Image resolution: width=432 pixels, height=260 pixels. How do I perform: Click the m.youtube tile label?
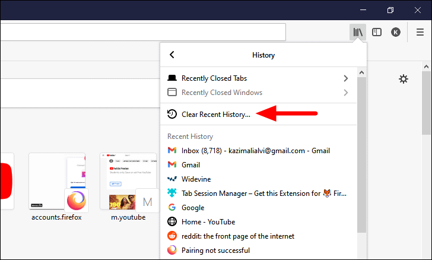click(128, 217)
